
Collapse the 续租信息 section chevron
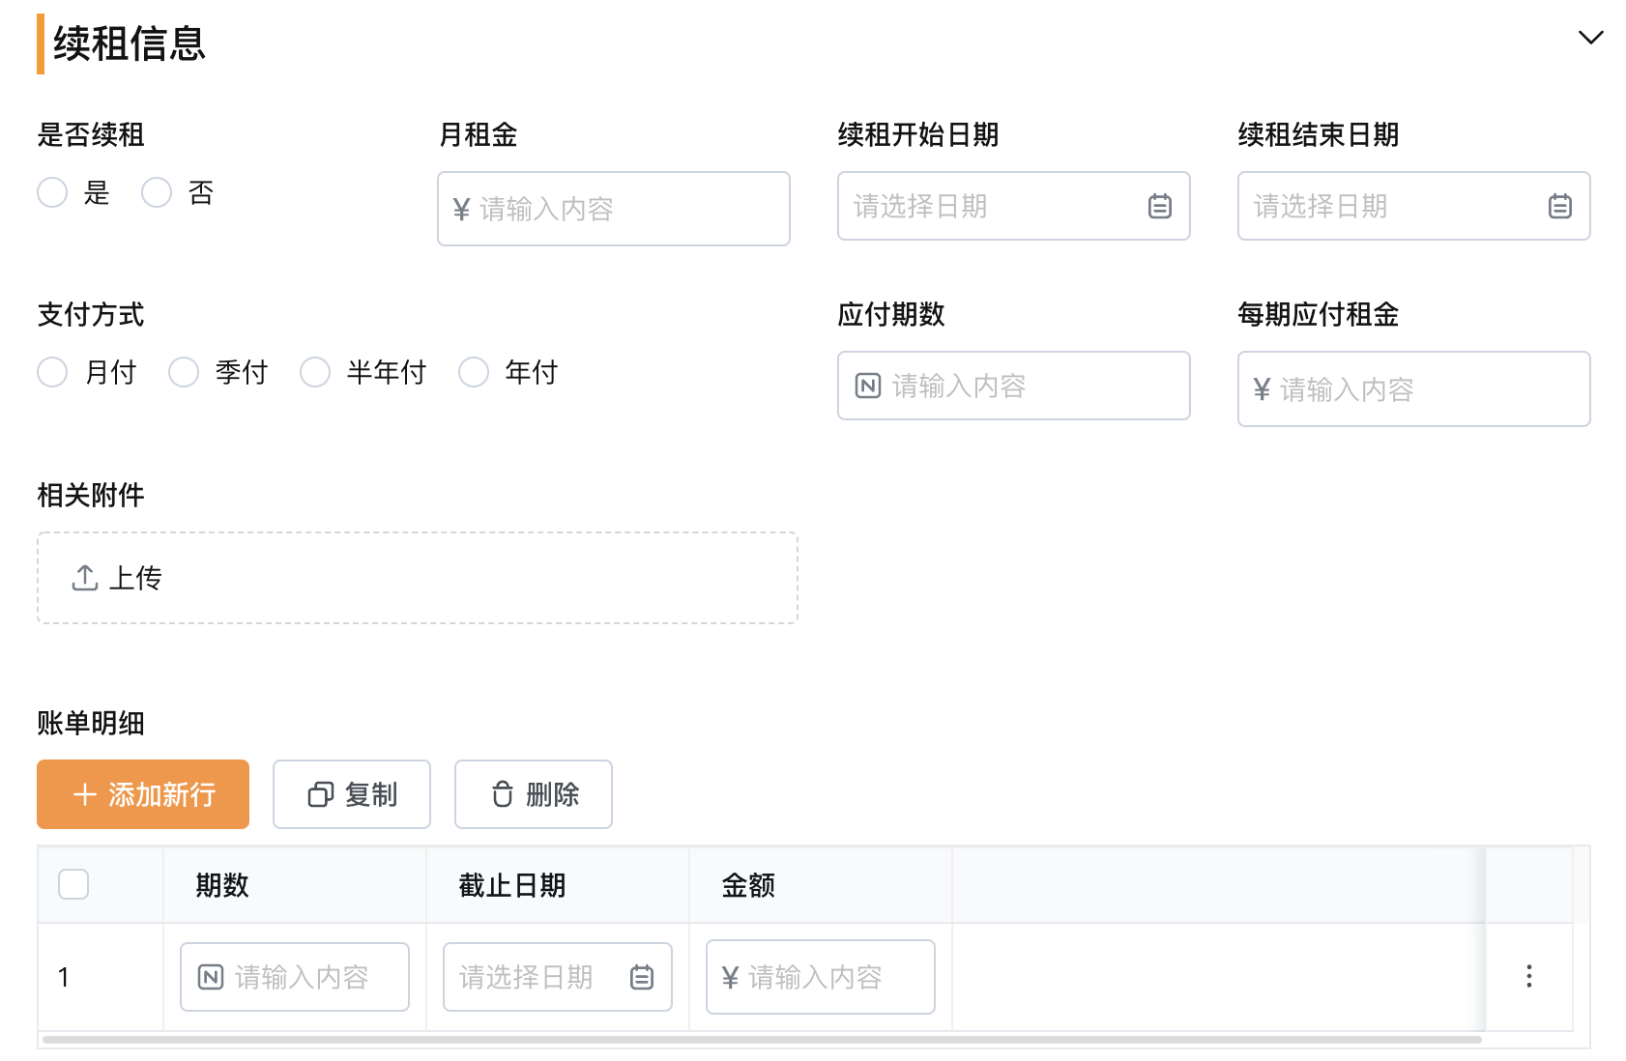[1590, 38]
